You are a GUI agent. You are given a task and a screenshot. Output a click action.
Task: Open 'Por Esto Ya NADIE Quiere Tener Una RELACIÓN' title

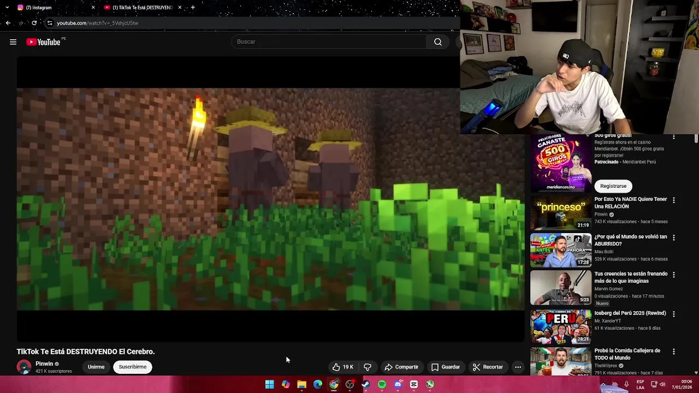pos(631,203)
